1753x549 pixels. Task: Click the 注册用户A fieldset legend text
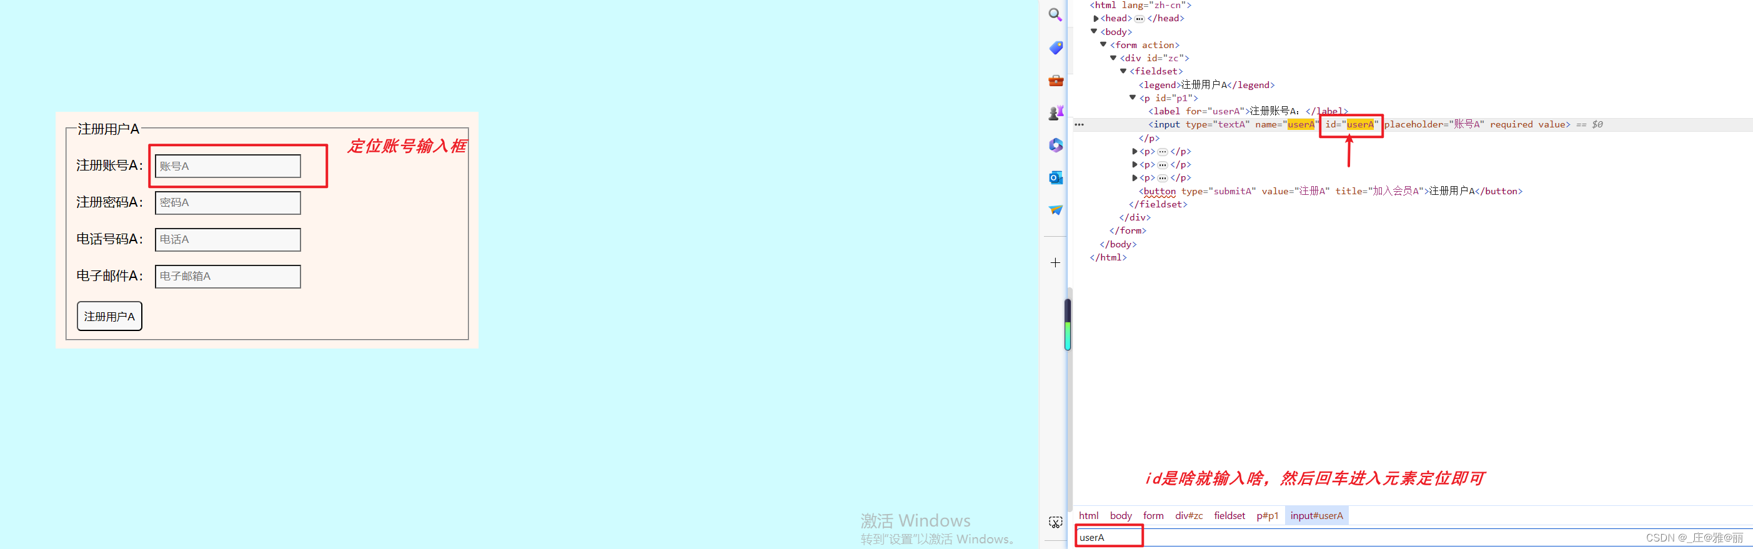(x=108, y=129)
